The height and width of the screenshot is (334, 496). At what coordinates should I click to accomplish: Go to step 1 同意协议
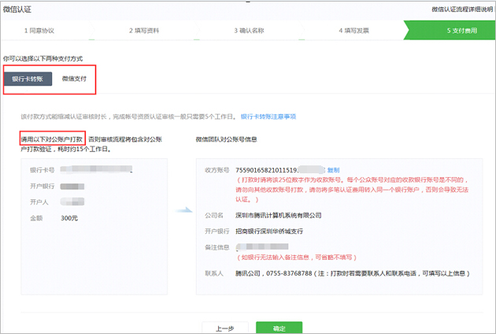[x=39, y=31]
